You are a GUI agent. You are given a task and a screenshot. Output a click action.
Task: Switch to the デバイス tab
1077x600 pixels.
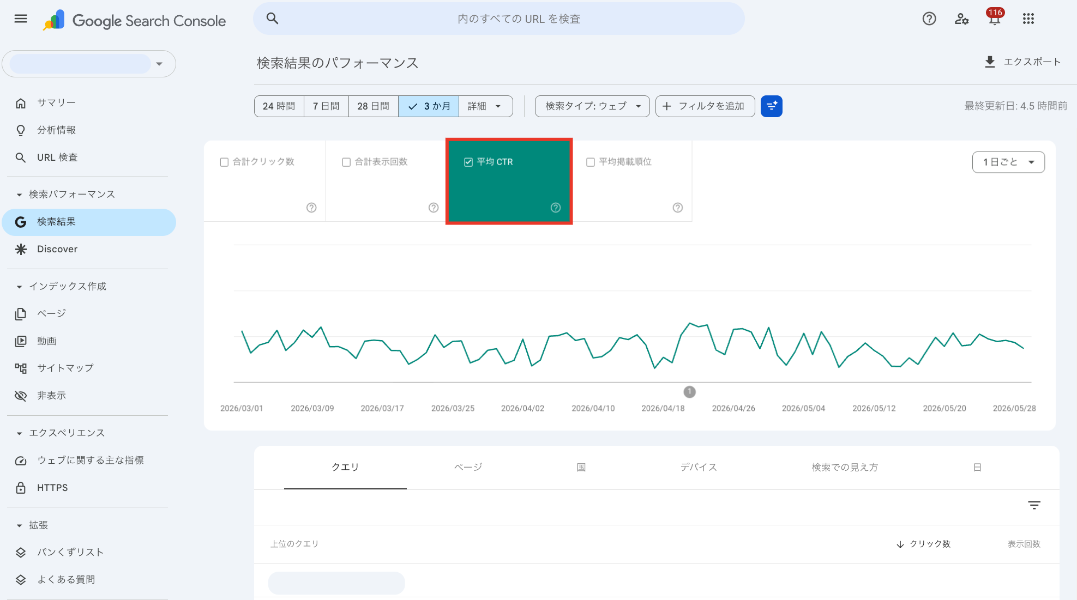[x=699, y=467]
